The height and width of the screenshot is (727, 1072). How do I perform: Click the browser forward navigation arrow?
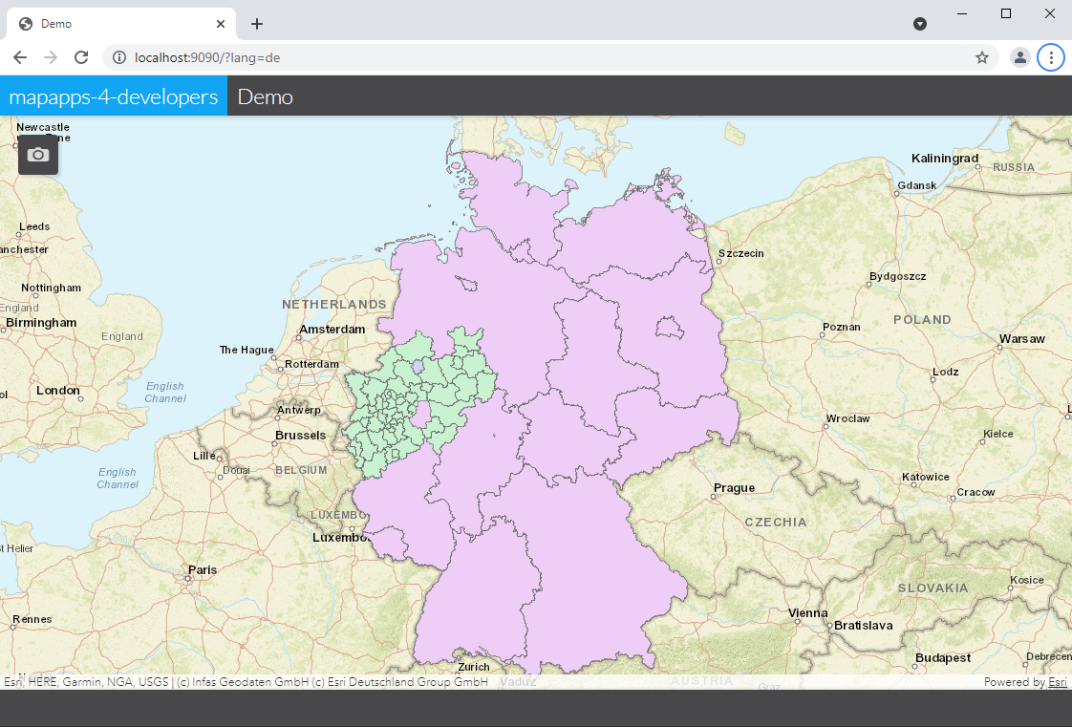(50, 57)
